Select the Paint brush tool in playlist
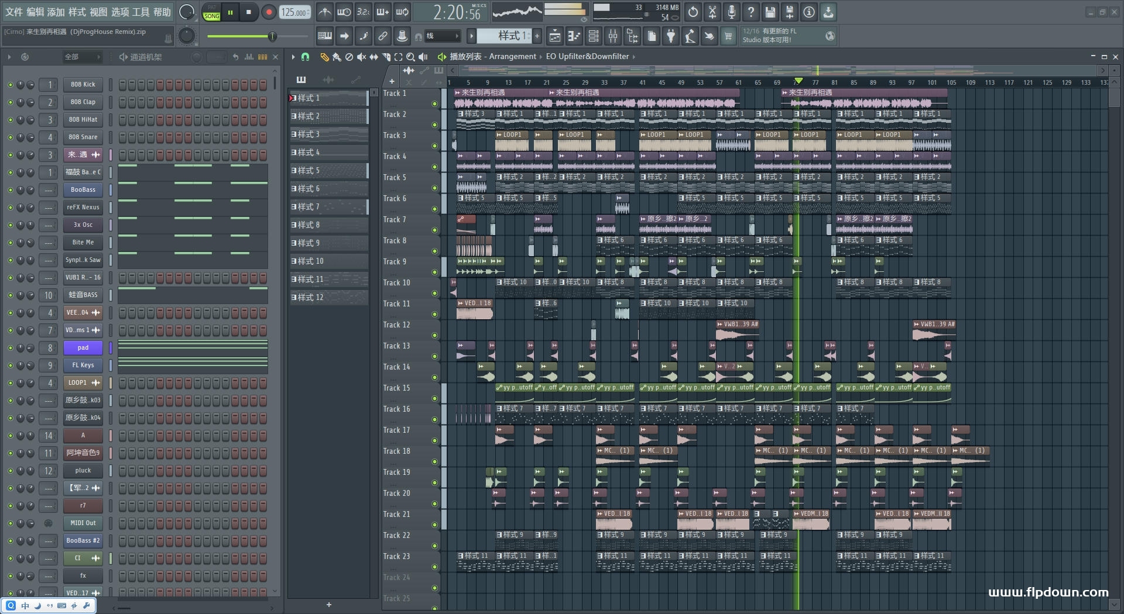Image resolution: width=1124 pixels, height=614 pixels. pyautogui.click(x=337, y=57)
